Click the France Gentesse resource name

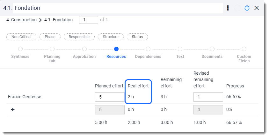point(25,97)
